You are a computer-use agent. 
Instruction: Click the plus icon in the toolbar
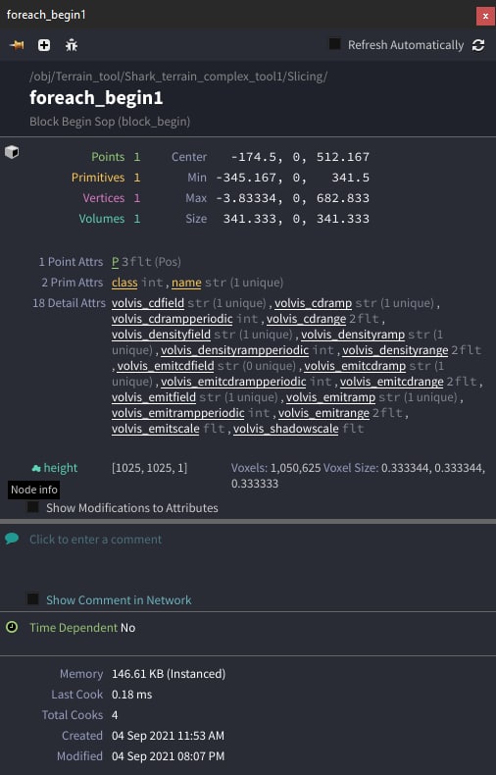pyautogui.click(x=44, y=45)
